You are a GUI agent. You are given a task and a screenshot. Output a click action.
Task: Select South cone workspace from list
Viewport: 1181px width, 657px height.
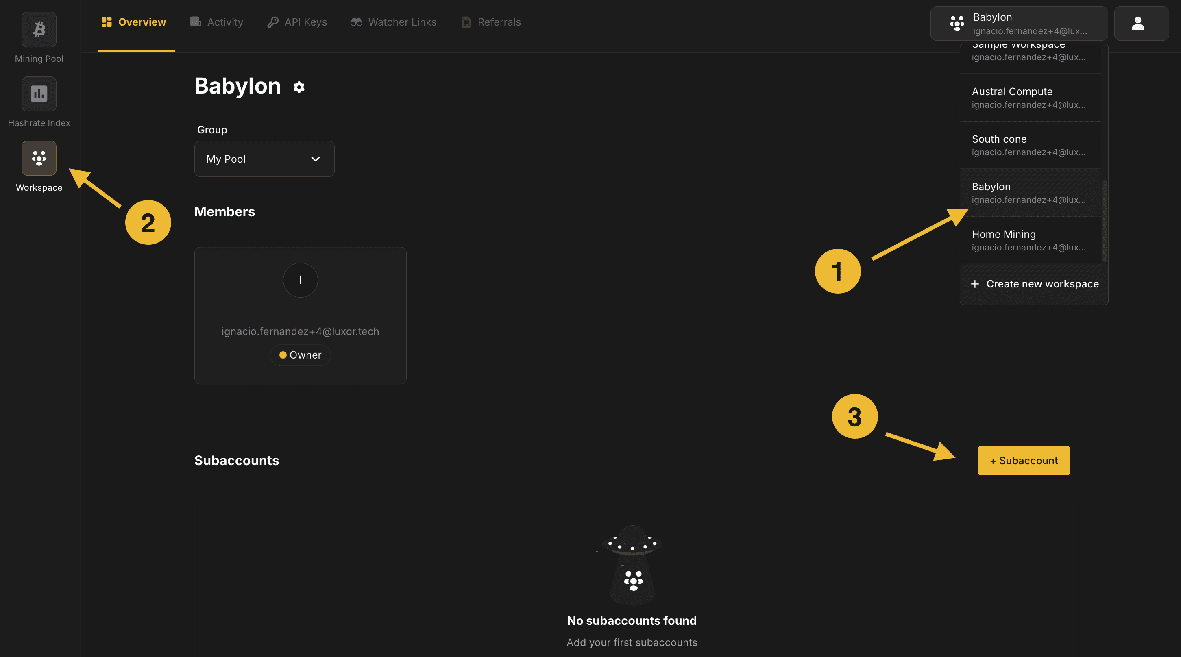1030,145
